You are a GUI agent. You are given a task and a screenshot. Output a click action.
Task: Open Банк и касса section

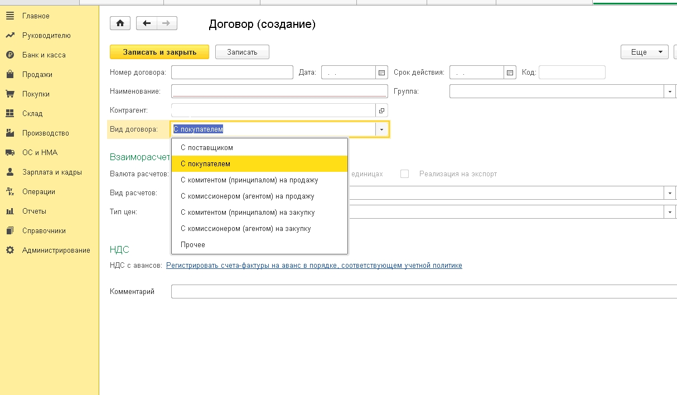click(43, 55)
